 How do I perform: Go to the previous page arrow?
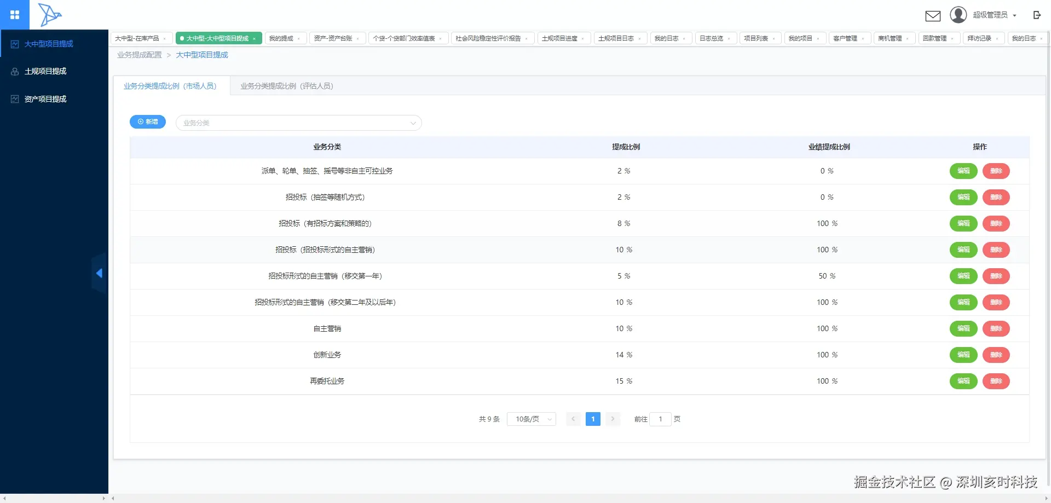(x=573, y=419)
